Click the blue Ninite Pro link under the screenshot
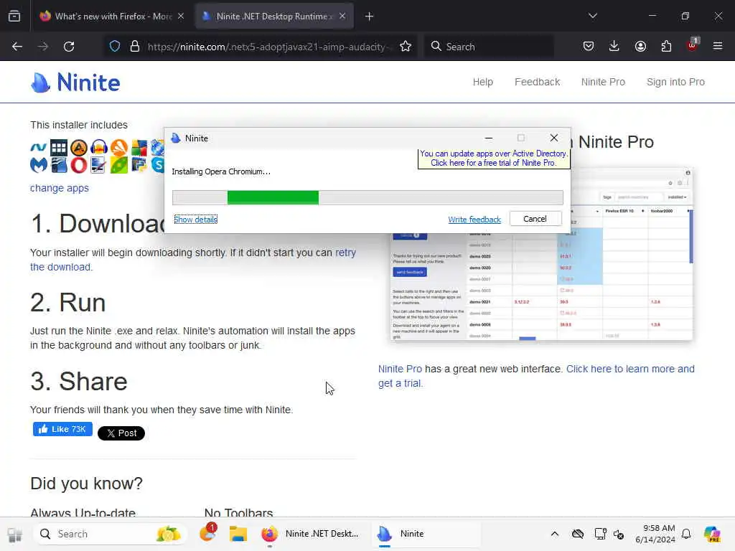735x551 pixels. tap(400, 369)
